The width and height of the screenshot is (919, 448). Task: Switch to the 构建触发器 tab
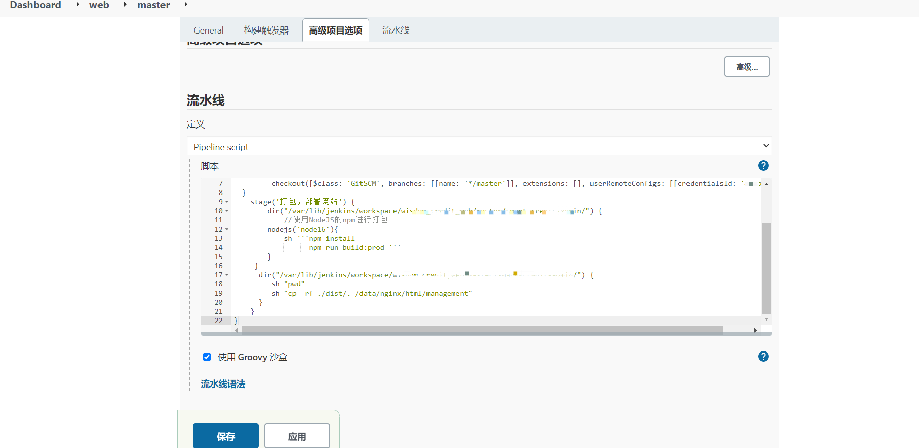point(267,30)
